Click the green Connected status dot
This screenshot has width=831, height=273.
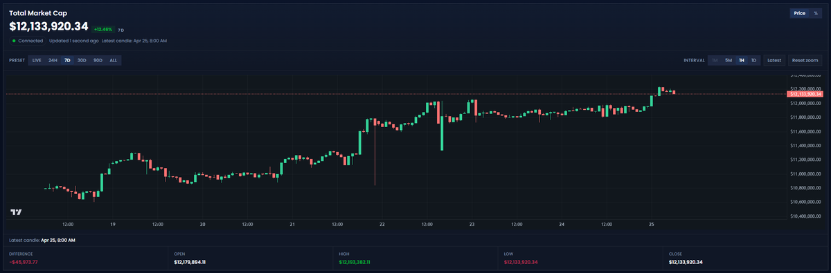click(14, 41)
